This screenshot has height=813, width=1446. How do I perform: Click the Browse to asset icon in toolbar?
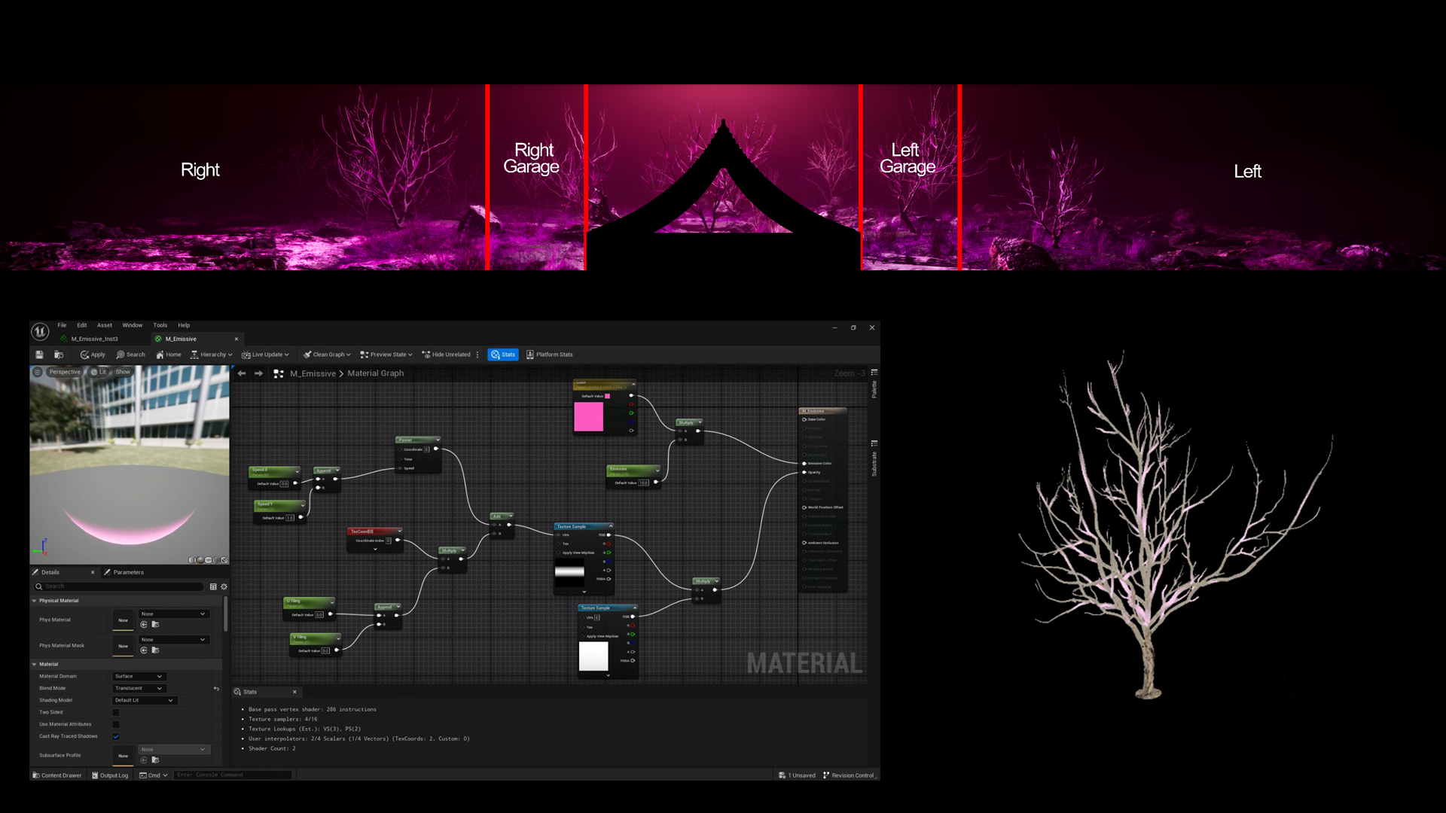click(x=59, y=355)
